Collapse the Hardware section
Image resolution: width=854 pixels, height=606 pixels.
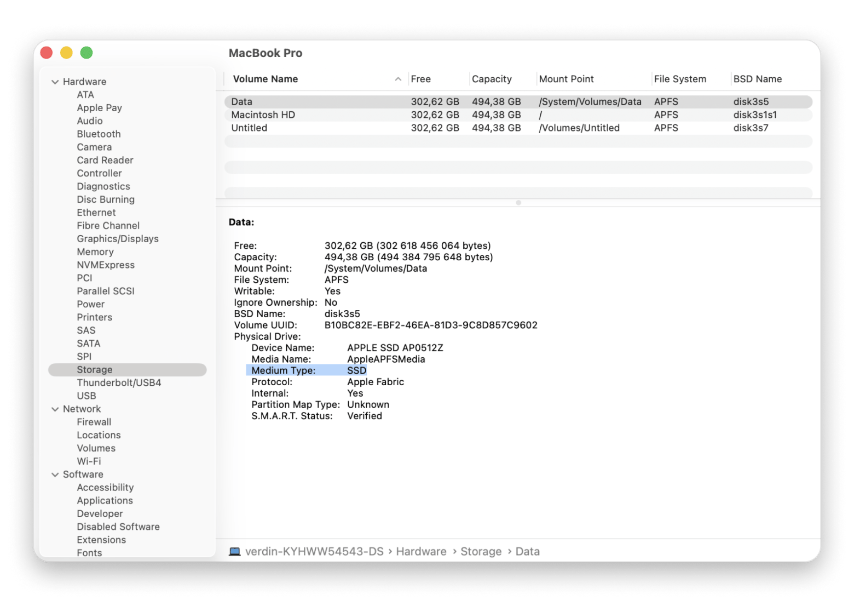[55, 82]
